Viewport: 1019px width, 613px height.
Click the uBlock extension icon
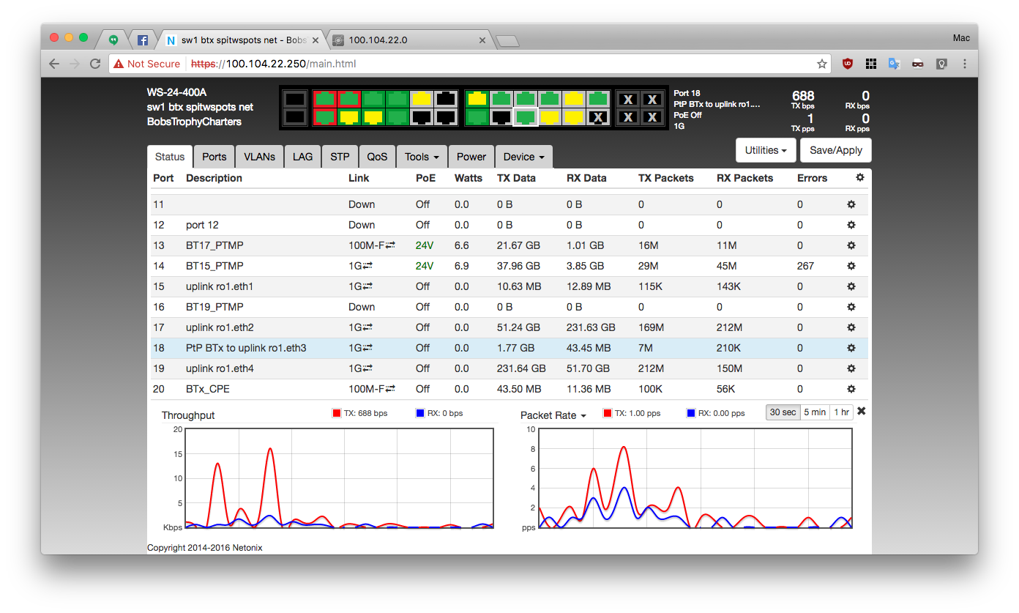tap(848, 64)
